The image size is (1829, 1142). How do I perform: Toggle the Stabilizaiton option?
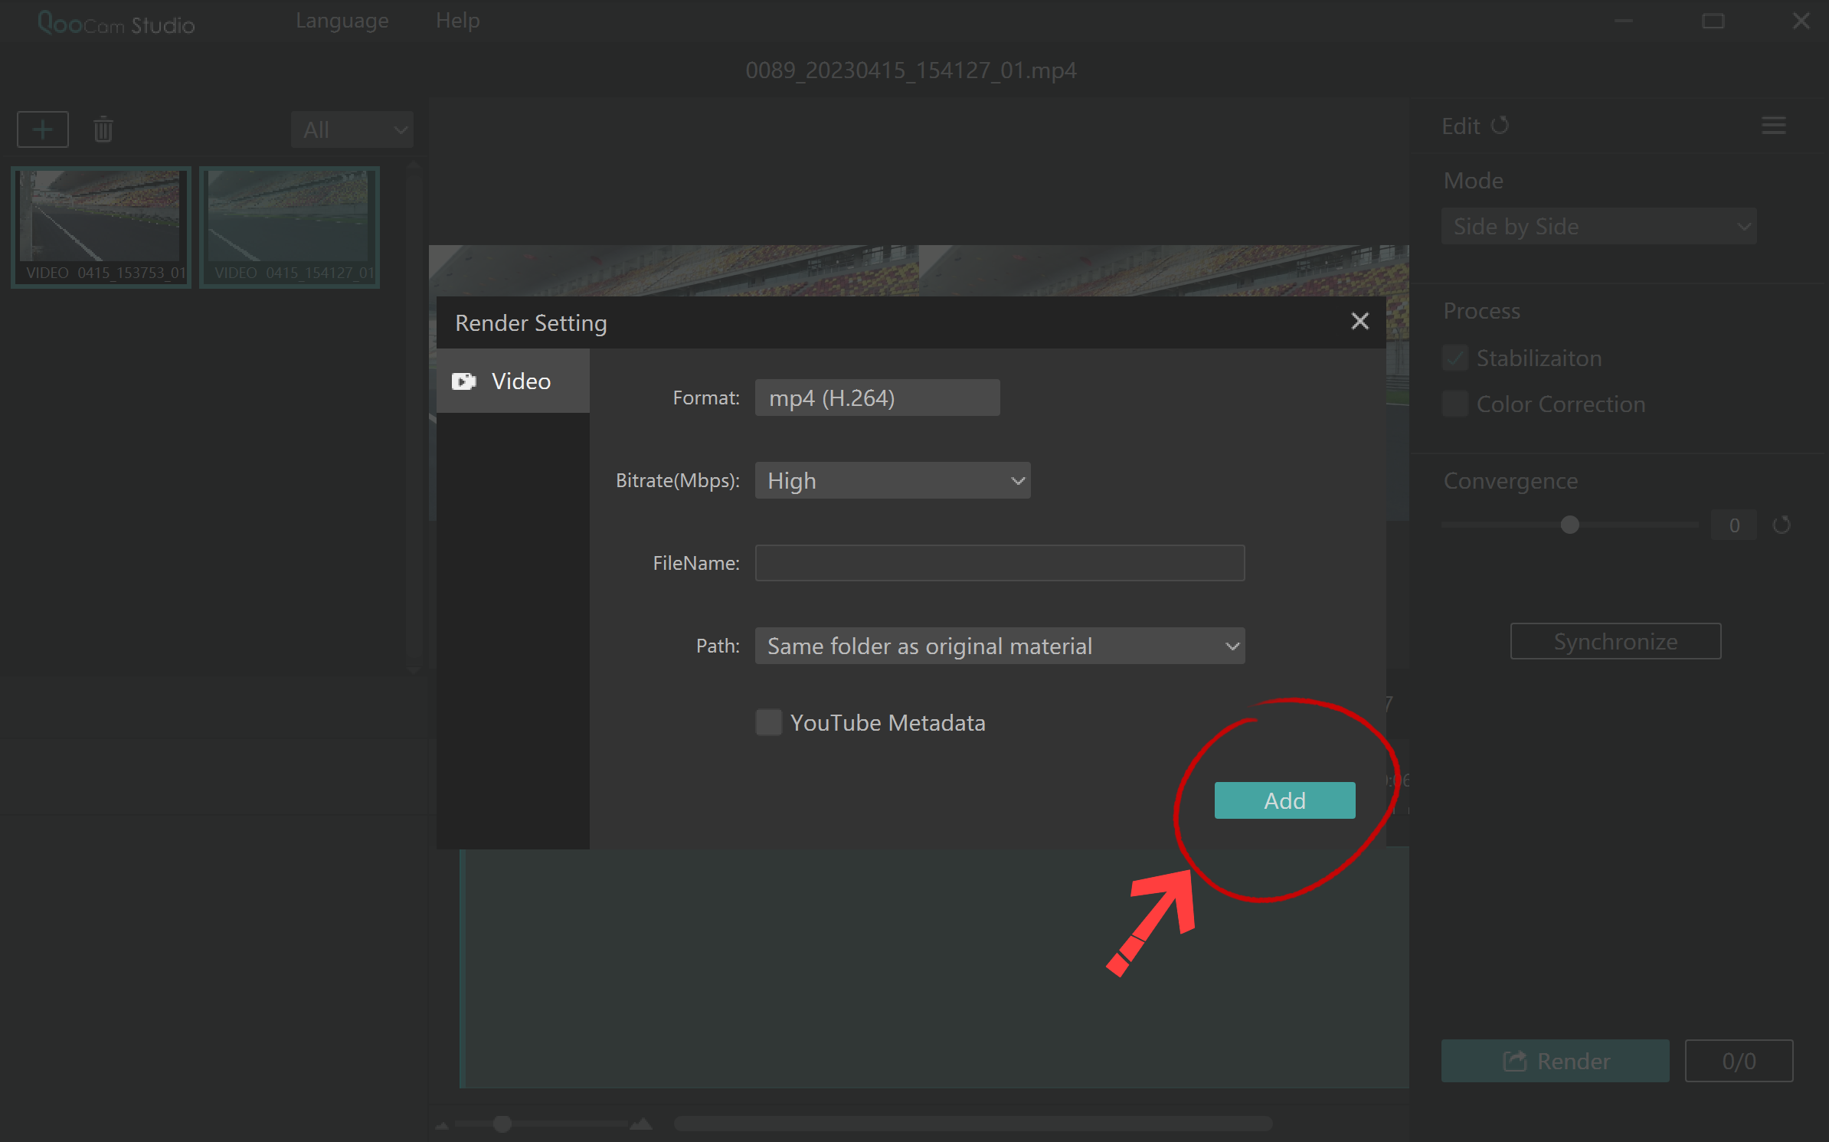coord(1454,358)
